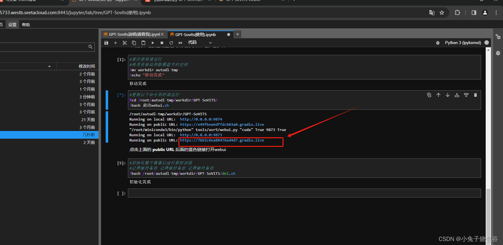
Task: Paste cell from clipboard in notebook toolbar
Action: [x=143, y=43]
